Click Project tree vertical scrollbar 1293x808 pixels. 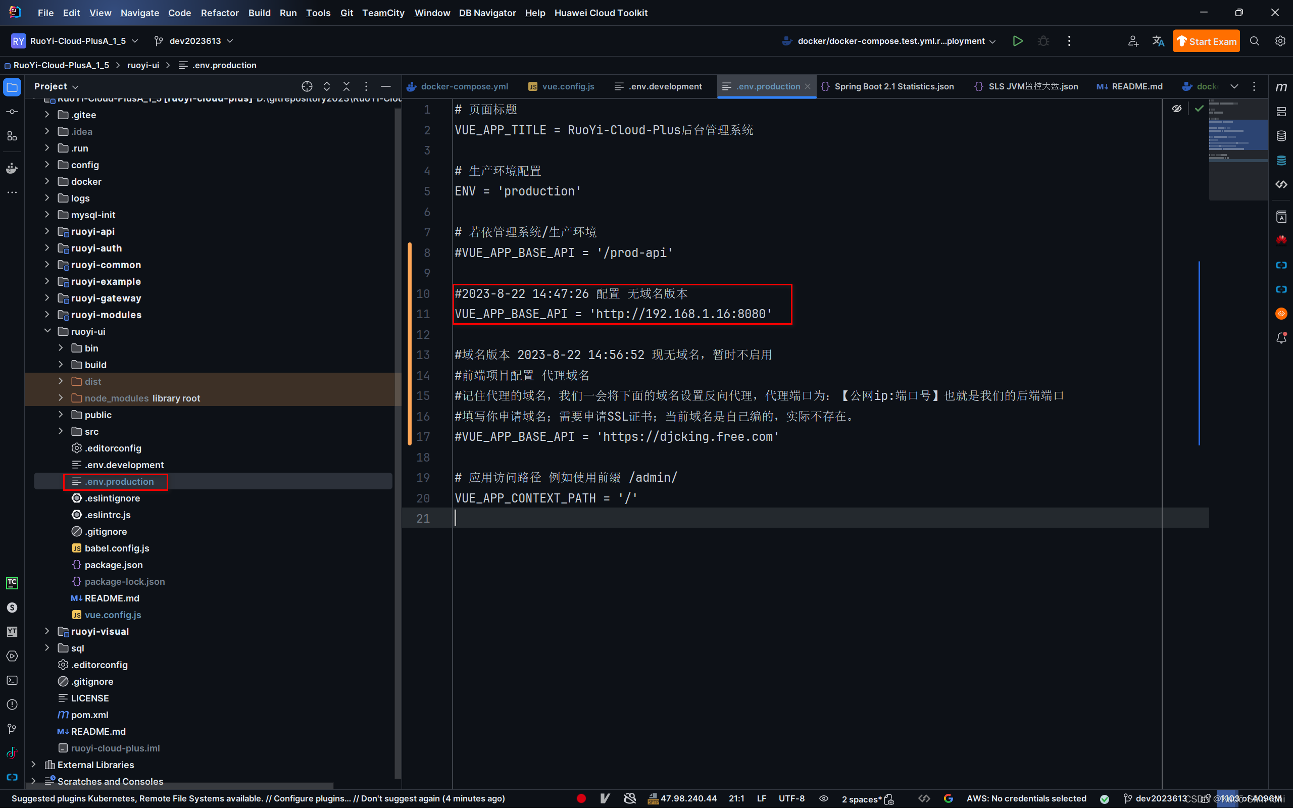tap(397, 443)
